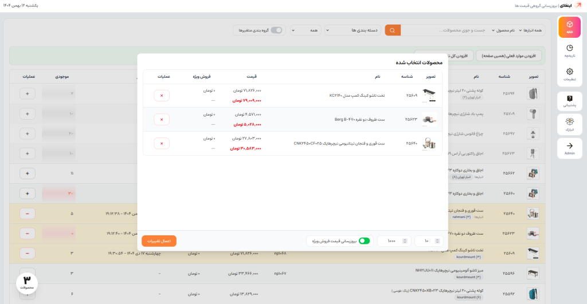Add product row 25660 with plus button

28,194
